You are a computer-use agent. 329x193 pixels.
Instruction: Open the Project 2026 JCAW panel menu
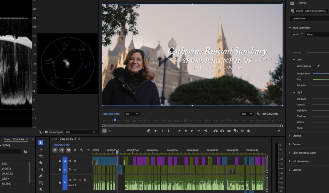27,139
